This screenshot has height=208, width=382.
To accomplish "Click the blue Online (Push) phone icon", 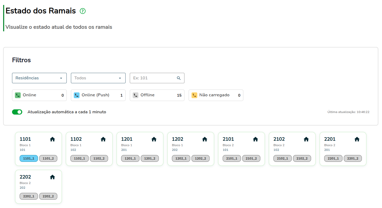I will (x=77, y=95).
